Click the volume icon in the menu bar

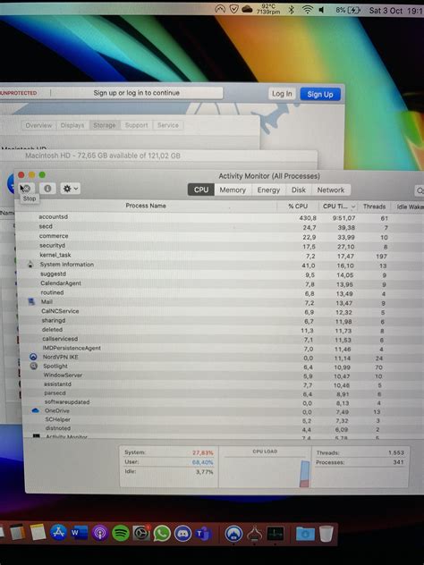[321, 10]
